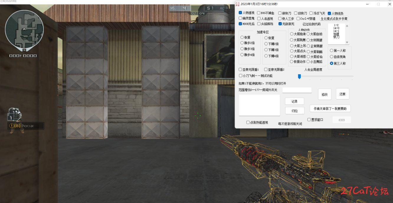Screen dimensions: 393x203
Task: Click the 人去全局速度 slider handle
Action: (299, 77)
